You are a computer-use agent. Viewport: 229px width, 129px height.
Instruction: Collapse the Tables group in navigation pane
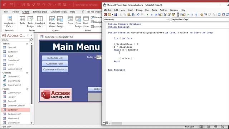27,44
